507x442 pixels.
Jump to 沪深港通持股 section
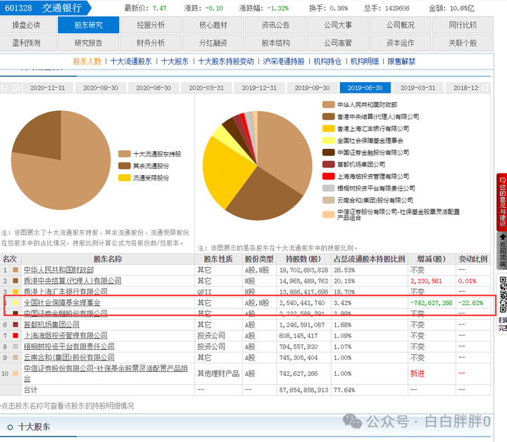284,61
